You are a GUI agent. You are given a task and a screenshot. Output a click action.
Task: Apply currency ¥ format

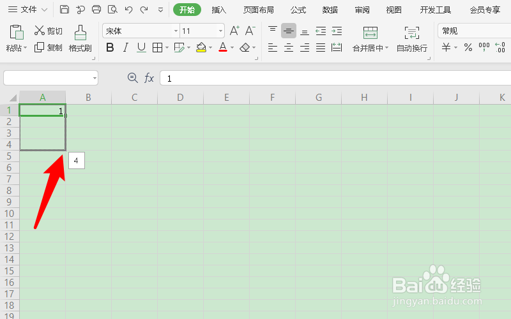(x=446, y=47)
